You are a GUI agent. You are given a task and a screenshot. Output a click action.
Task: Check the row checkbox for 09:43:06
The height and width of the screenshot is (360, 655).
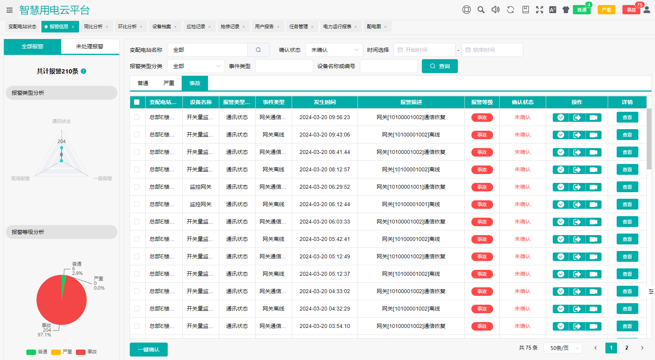[x=137, y=135]
